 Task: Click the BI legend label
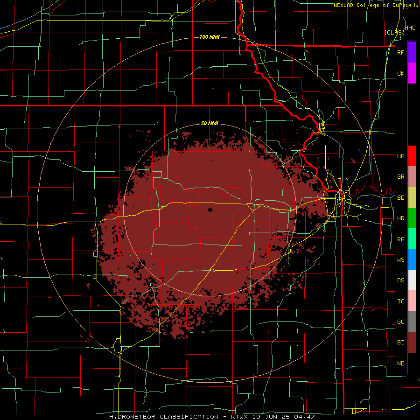tap(400, 343)
